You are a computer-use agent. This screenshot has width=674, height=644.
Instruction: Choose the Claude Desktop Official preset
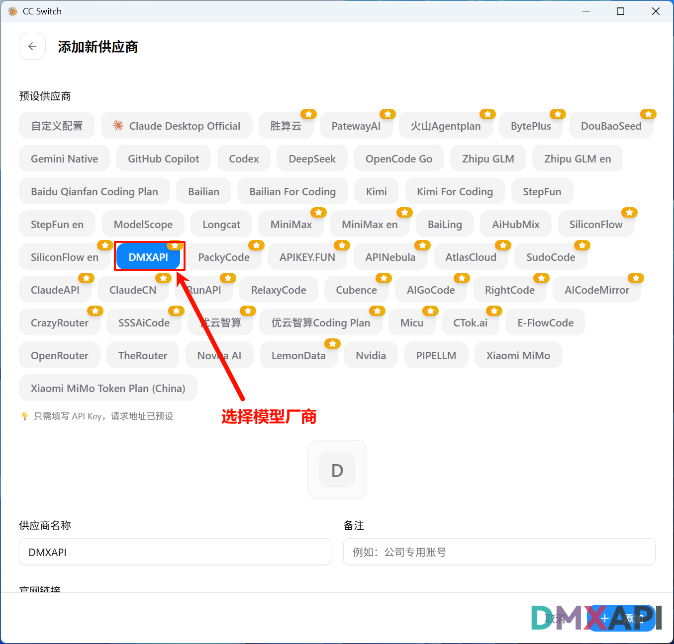177,126
